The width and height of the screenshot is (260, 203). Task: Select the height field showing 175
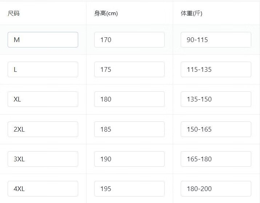click(129, 70)
